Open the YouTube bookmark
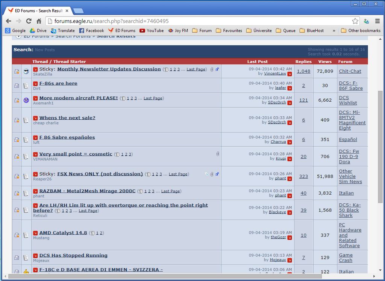The image size is (385, 281). 152,31
